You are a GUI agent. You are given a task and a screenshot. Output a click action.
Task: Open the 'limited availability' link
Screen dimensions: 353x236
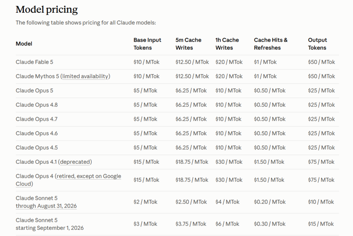tap(85, 76)
